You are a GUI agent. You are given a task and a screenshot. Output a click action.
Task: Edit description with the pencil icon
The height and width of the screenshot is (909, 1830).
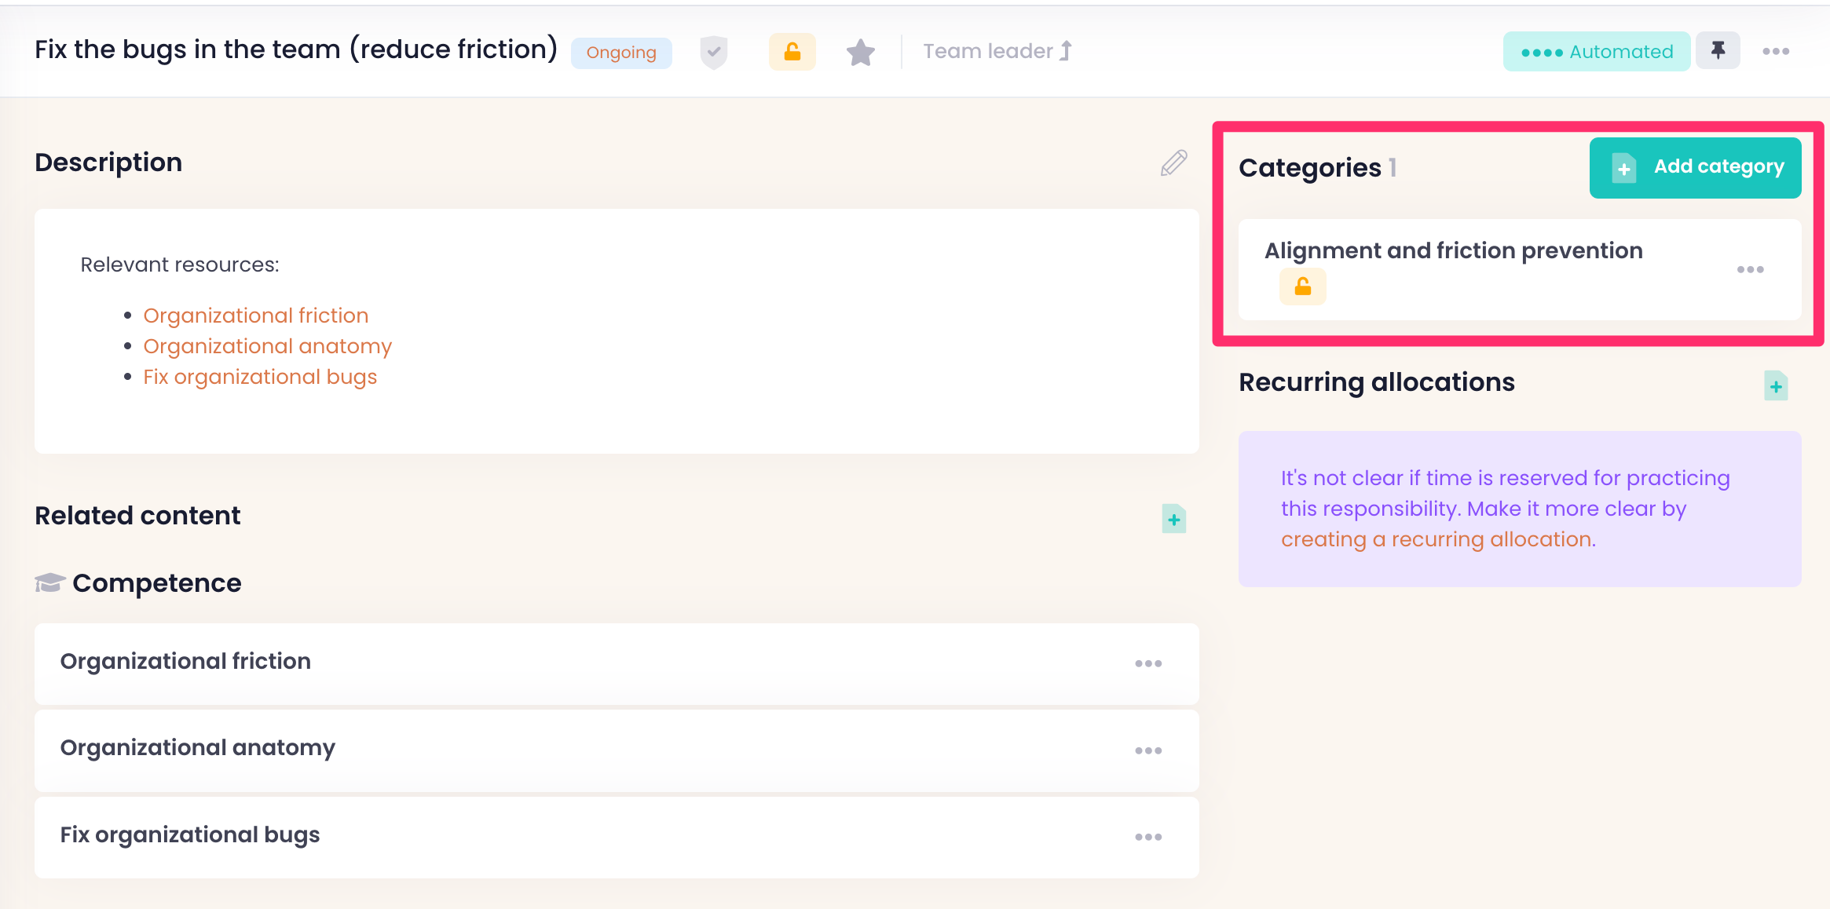(1173, 163)
